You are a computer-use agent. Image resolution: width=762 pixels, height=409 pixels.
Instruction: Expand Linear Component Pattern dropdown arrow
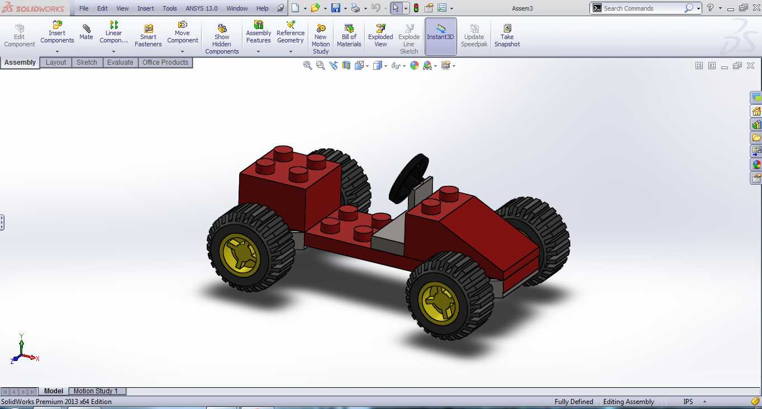(x=113, y=52)
